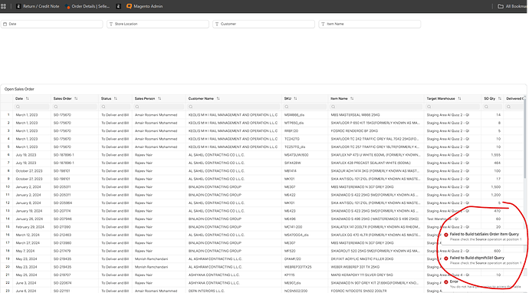Open the unlabeled black-icon bookmark before Magento Admin

pyautogui.click(x=118, y=6)
